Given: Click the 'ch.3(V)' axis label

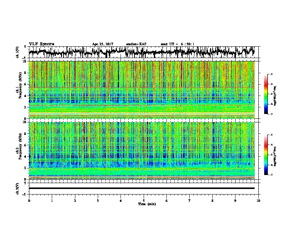Looking at the screenshot, I should [18, 189].
